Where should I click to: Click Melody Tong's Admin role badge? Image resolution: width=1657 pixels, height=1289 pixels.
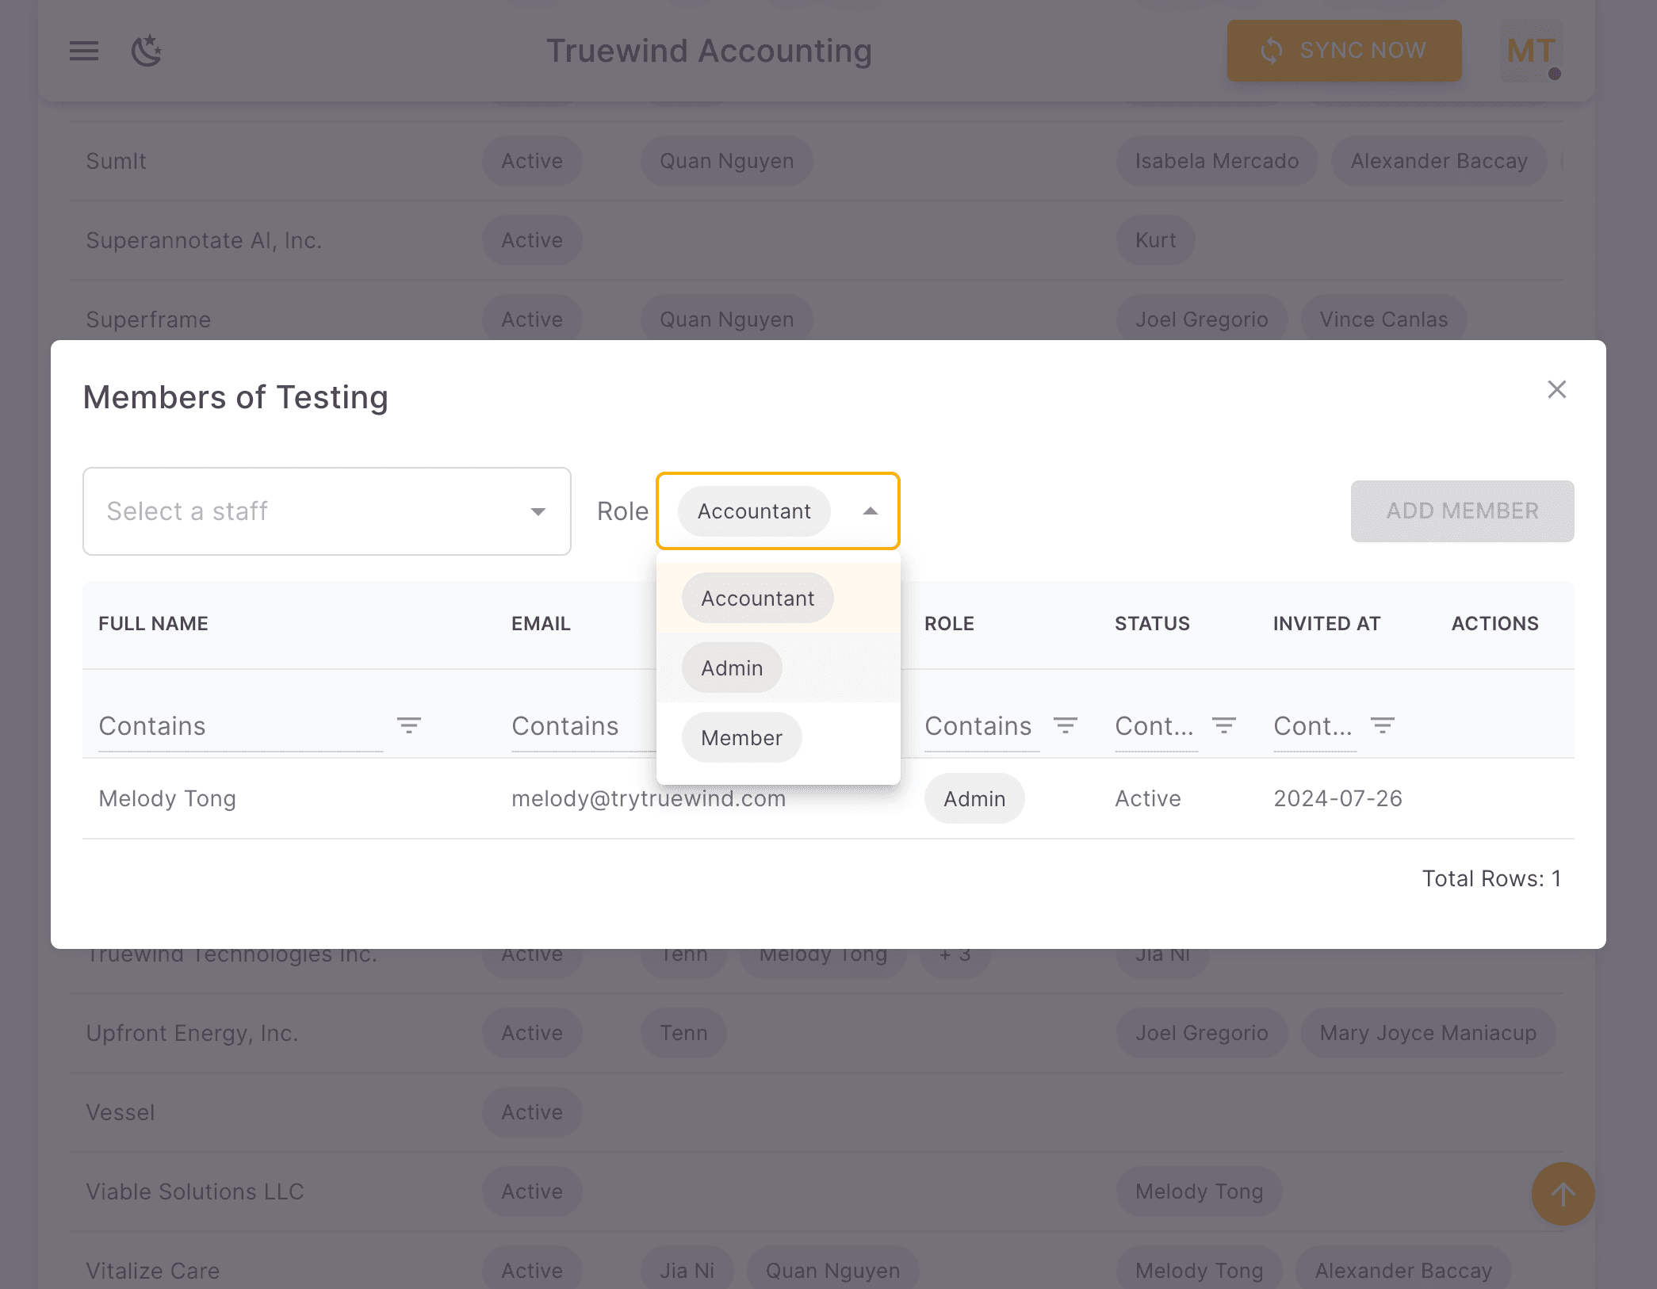point(974,798)
